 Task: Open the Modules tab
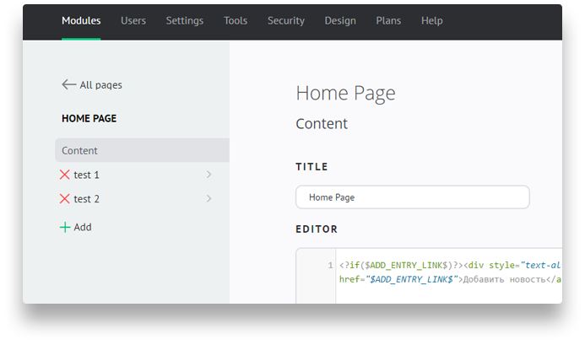(x=81, y=20)
